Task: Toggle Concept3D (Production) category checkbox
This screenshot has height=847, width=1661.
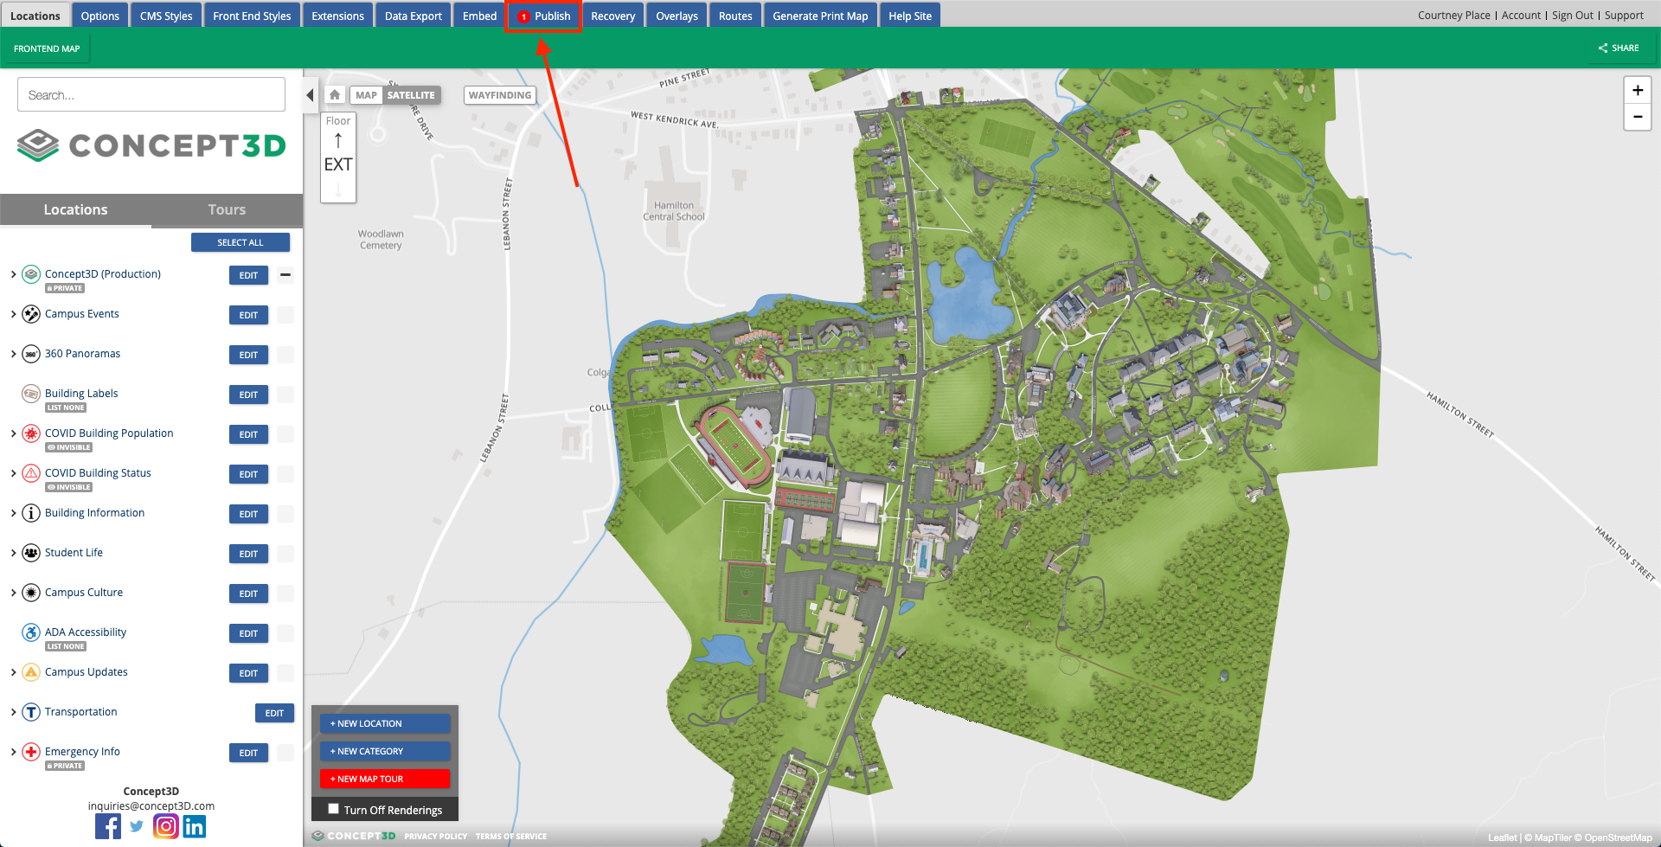Action: coord(285,275)
